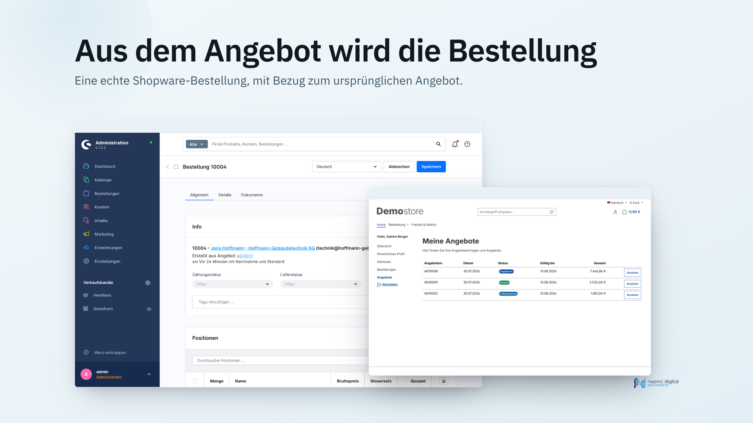Click the Speichern button
753x423 pixels.
[431, 167]
